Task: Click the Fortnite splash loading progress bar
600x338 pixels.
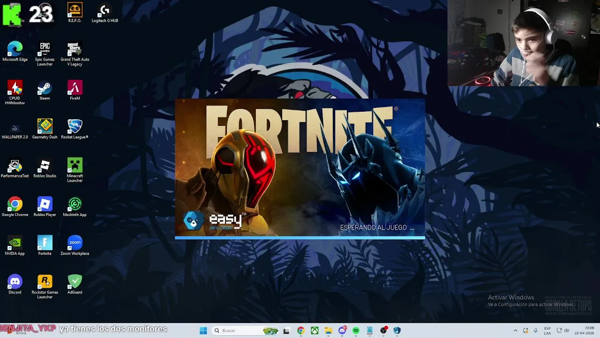Action: (x=300, y=238)
